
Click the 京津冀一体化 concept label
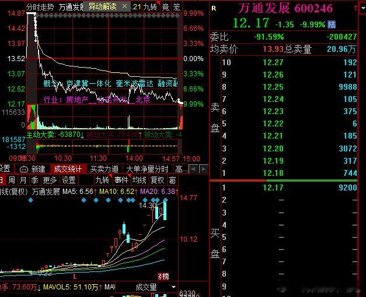pyautogui.click(x=89, y=84)
